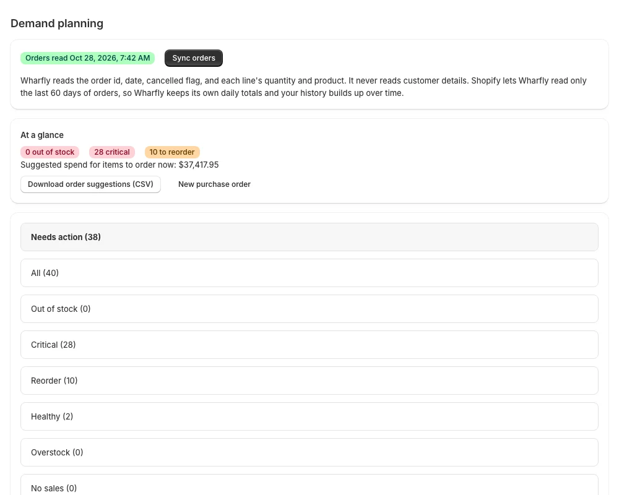Click the Demand planning heading
The image size is (619, 495).
tap(57, 24)
